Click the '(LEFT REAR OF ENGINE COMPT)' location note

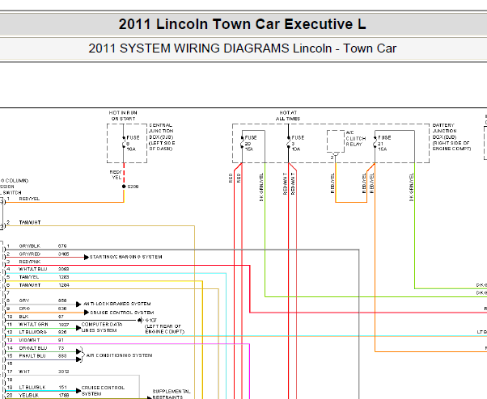click(x=164, y=329)
